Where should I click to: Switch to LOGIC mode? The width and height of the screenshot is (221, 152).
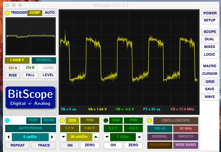(210, 55)
